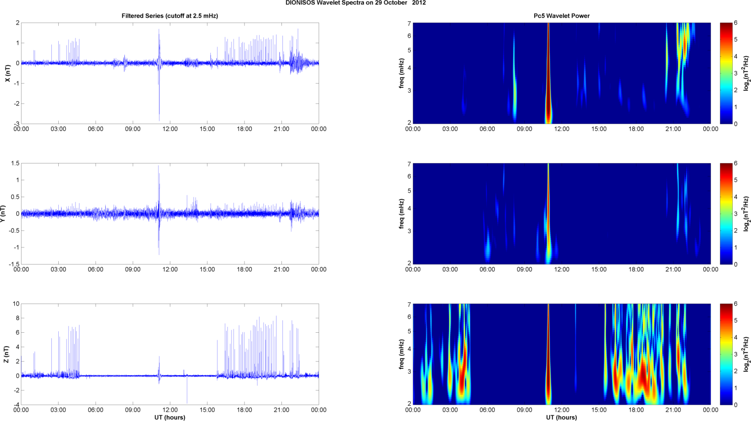Pick the middle spectrogram's colorbar

tap(726, 213)
